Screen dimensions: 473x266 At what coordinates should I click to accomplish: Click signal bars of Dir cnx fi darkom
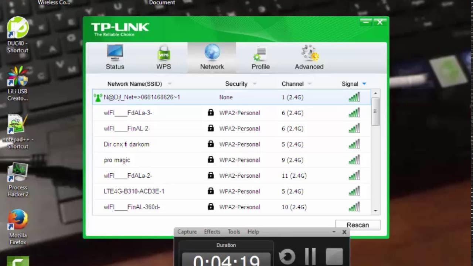click(x=354, y=144)
